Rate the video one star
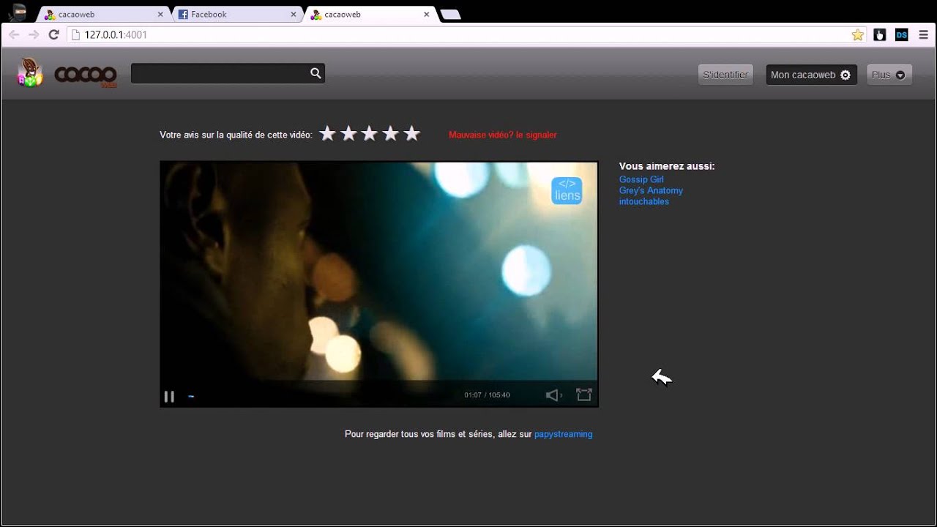The height and width of the screenshot is (527, 937). (x=327, y=133)
